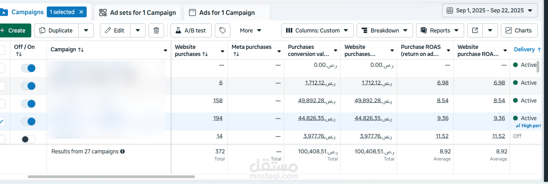The height and width of the screenshot is (184, 548).
Task: Toggle switch in the 44,826.35 row
Action: click(28, 122)
